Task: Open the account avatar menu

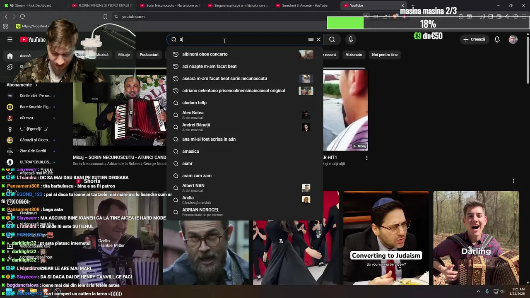Action: point(513,39)
